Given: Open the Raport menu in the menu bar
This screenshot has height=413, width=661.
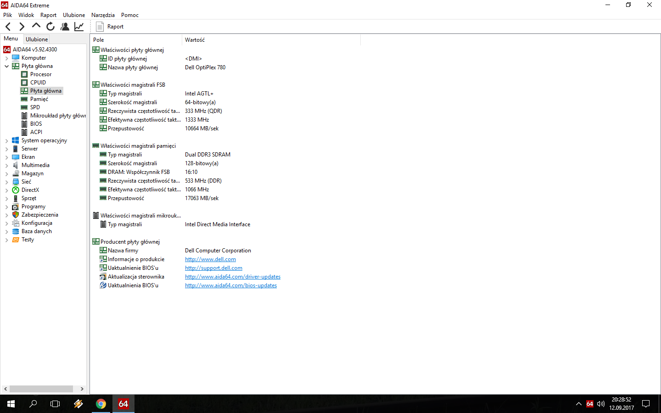Looking at the screenshot, I should (x=48, y=15).
